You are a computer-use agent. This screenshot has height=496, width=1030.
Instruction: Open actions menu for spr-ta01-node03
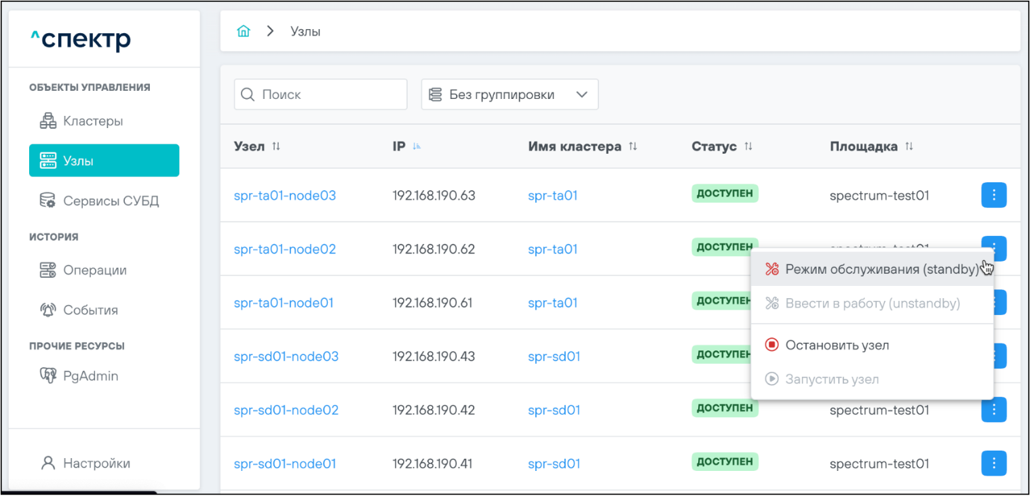pos(993,195)
